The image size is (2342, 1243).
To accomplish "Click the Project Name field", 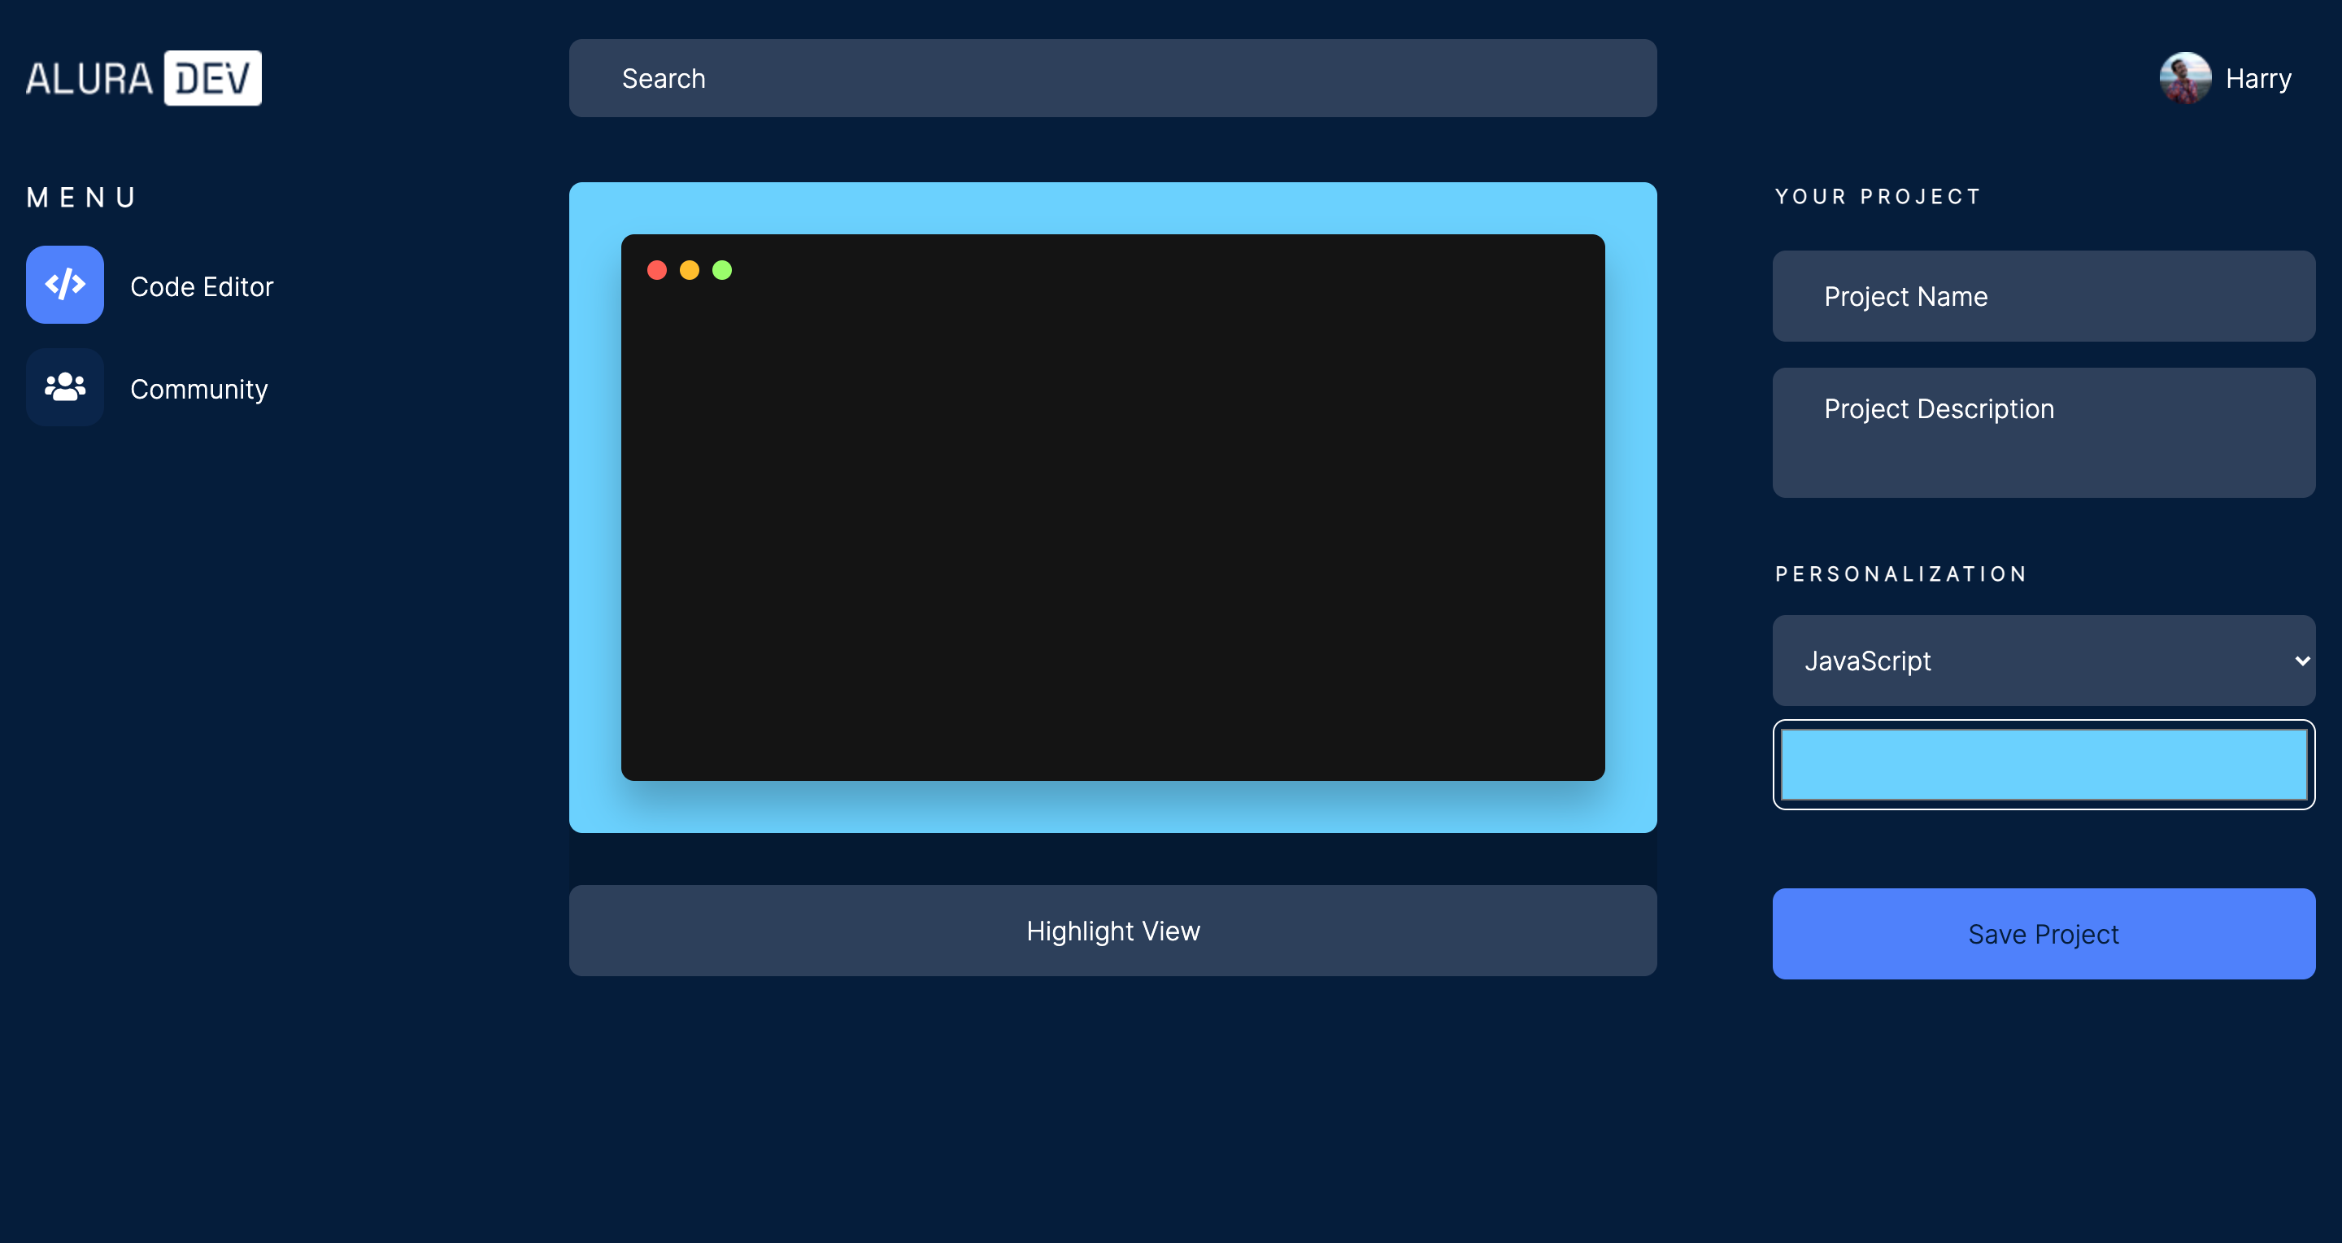I will [2043, 296].
